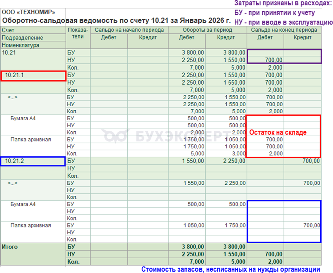Click the Обороты за период header
The width and height of the screenshot is (333, 273).
pos(208,30)
